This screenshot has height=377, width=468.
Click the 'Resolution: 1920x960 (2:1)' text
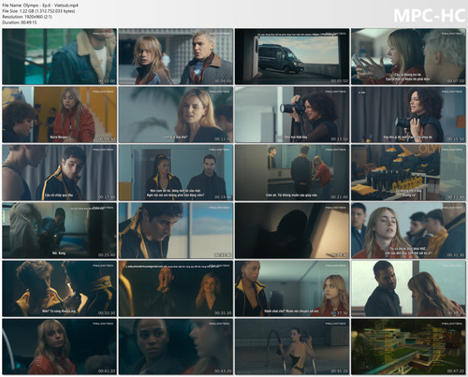27,17
